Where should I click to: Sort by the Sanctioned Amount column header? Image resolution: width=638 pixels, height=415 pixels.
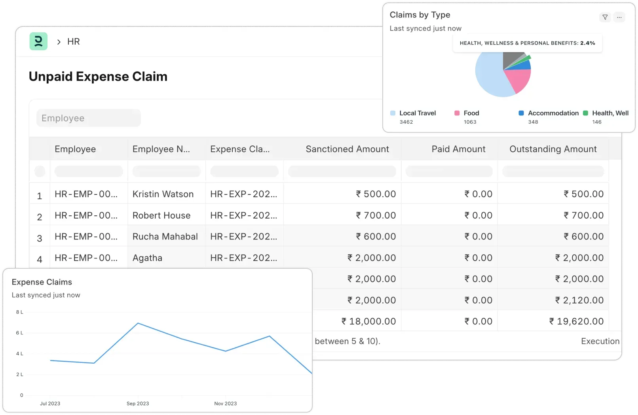347,149
